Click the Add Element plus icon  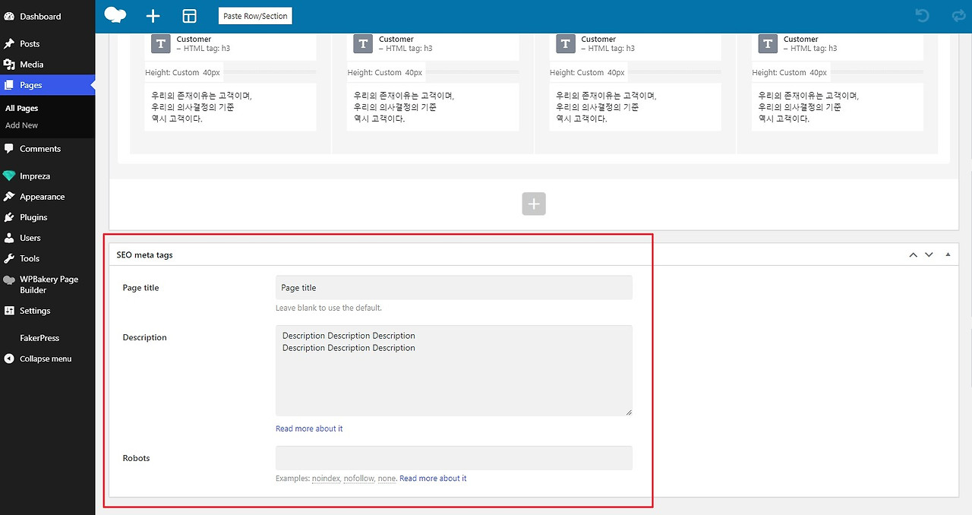pyautogui.click(x=153, y=16)
